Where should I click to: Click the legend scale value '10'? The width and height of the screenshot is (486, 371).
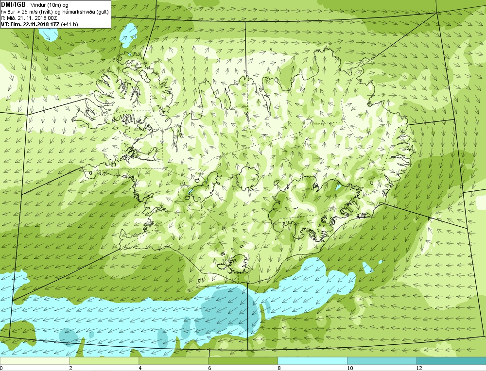click(x=350, y=368)
